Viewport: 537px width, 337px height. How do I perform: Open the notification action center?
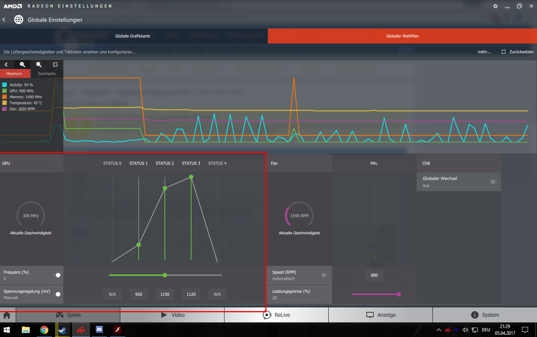(525, 330)
